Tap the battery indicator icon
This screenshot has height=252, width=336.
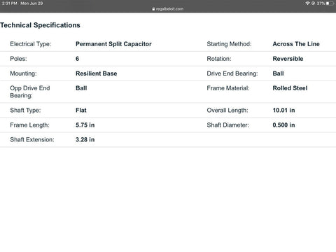tap(330, 3)
